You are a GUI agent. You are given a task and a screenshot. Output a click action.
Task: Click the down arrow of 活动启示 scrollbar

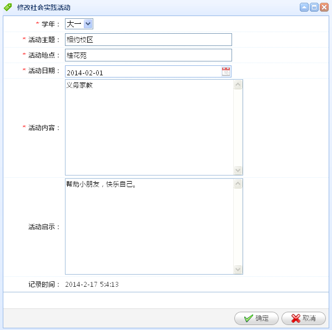[x=238, y=269]
